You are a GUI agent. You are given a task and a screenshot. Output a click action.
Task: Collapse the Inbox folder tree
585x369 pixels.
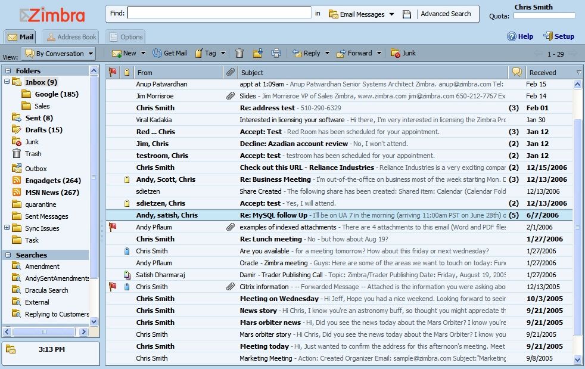(7, 82)
